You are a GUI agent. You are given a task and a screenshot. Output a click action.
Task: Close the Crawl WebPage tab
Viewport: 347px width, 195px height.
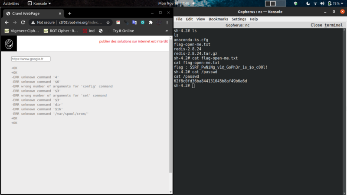(60, 13)
